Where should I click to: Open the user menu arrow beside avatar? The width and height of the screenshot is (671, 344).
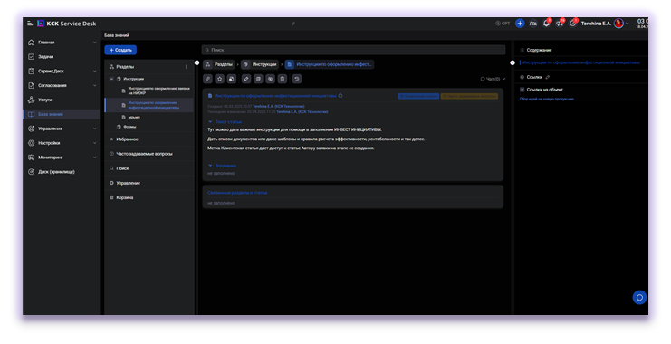(x=627, y=24)
